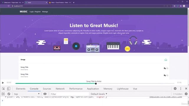Click the Song Title by Artist label
The image size is (189, 106).
tap(94, 81)
